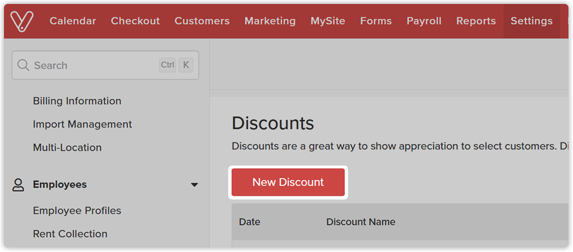
Task: Open the MySite menu
Action: pos(328,21)
